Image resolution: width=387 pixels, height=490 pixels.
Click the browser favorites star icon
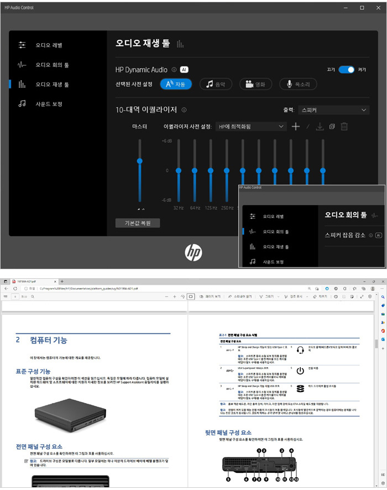pos(354,289)
